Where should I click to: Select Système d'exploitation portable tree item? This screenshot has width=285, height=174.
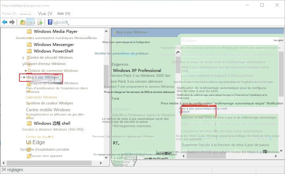(45, 149)
